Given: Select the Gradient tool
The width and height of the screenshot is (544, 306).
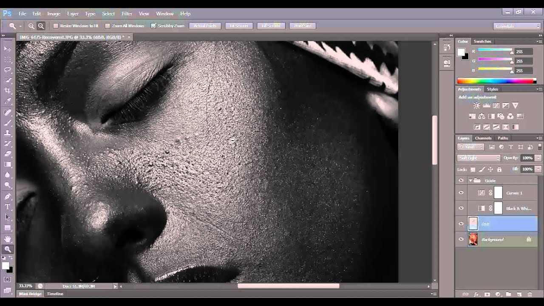Looking at the screenshot, I should pos(8,164).
